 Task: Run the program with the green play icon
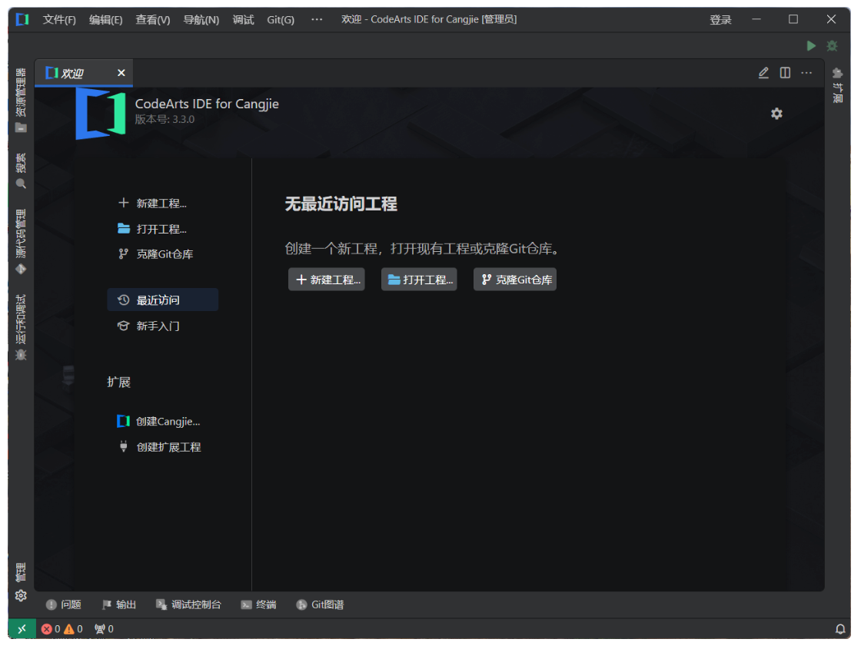coord(811,45)
